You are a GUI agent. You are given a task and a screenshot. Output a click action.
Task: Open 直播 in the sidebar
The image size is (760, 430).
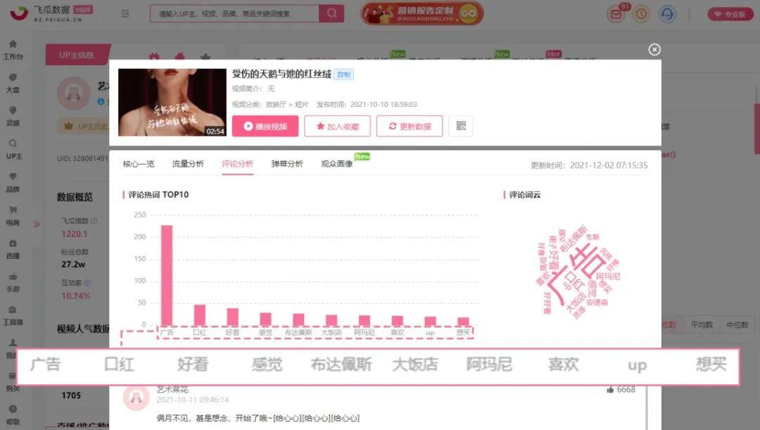[13, 250]
